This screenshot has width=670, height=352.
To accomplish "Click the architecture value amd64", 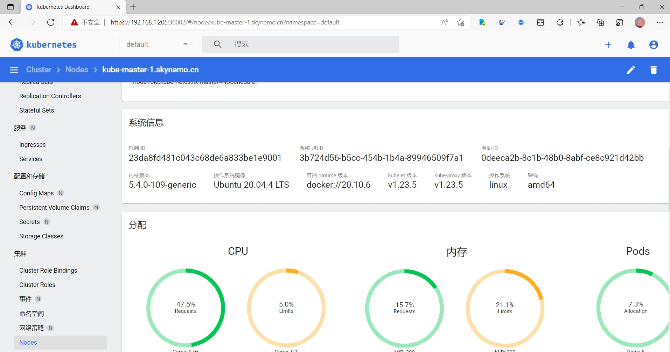I will point(541,185).
